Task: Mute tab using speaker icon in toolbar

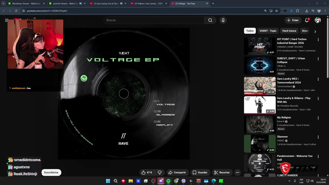Action: pos(285,11)
